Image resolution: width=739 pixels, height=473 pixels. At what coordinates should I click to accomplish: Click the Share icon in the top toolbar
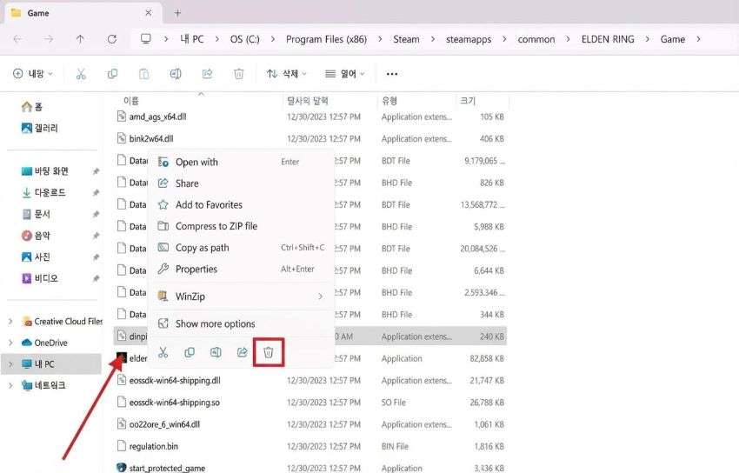pyautogui.click(x=207, y=74)
